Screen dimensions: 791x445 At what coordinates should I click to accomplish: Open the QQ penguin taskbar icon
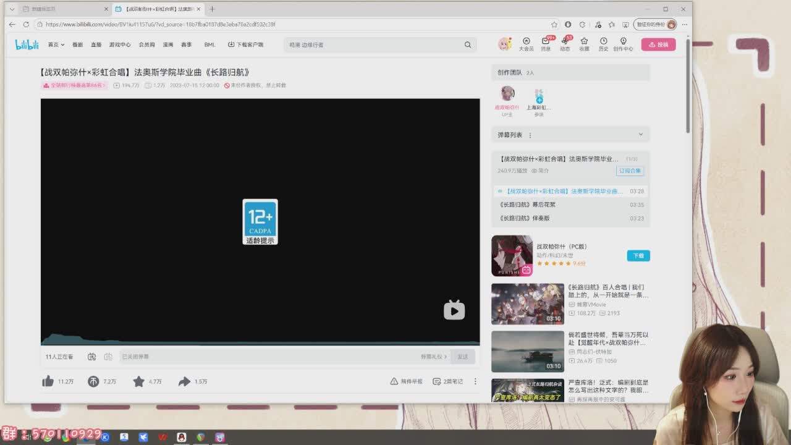tap(181, 437)
